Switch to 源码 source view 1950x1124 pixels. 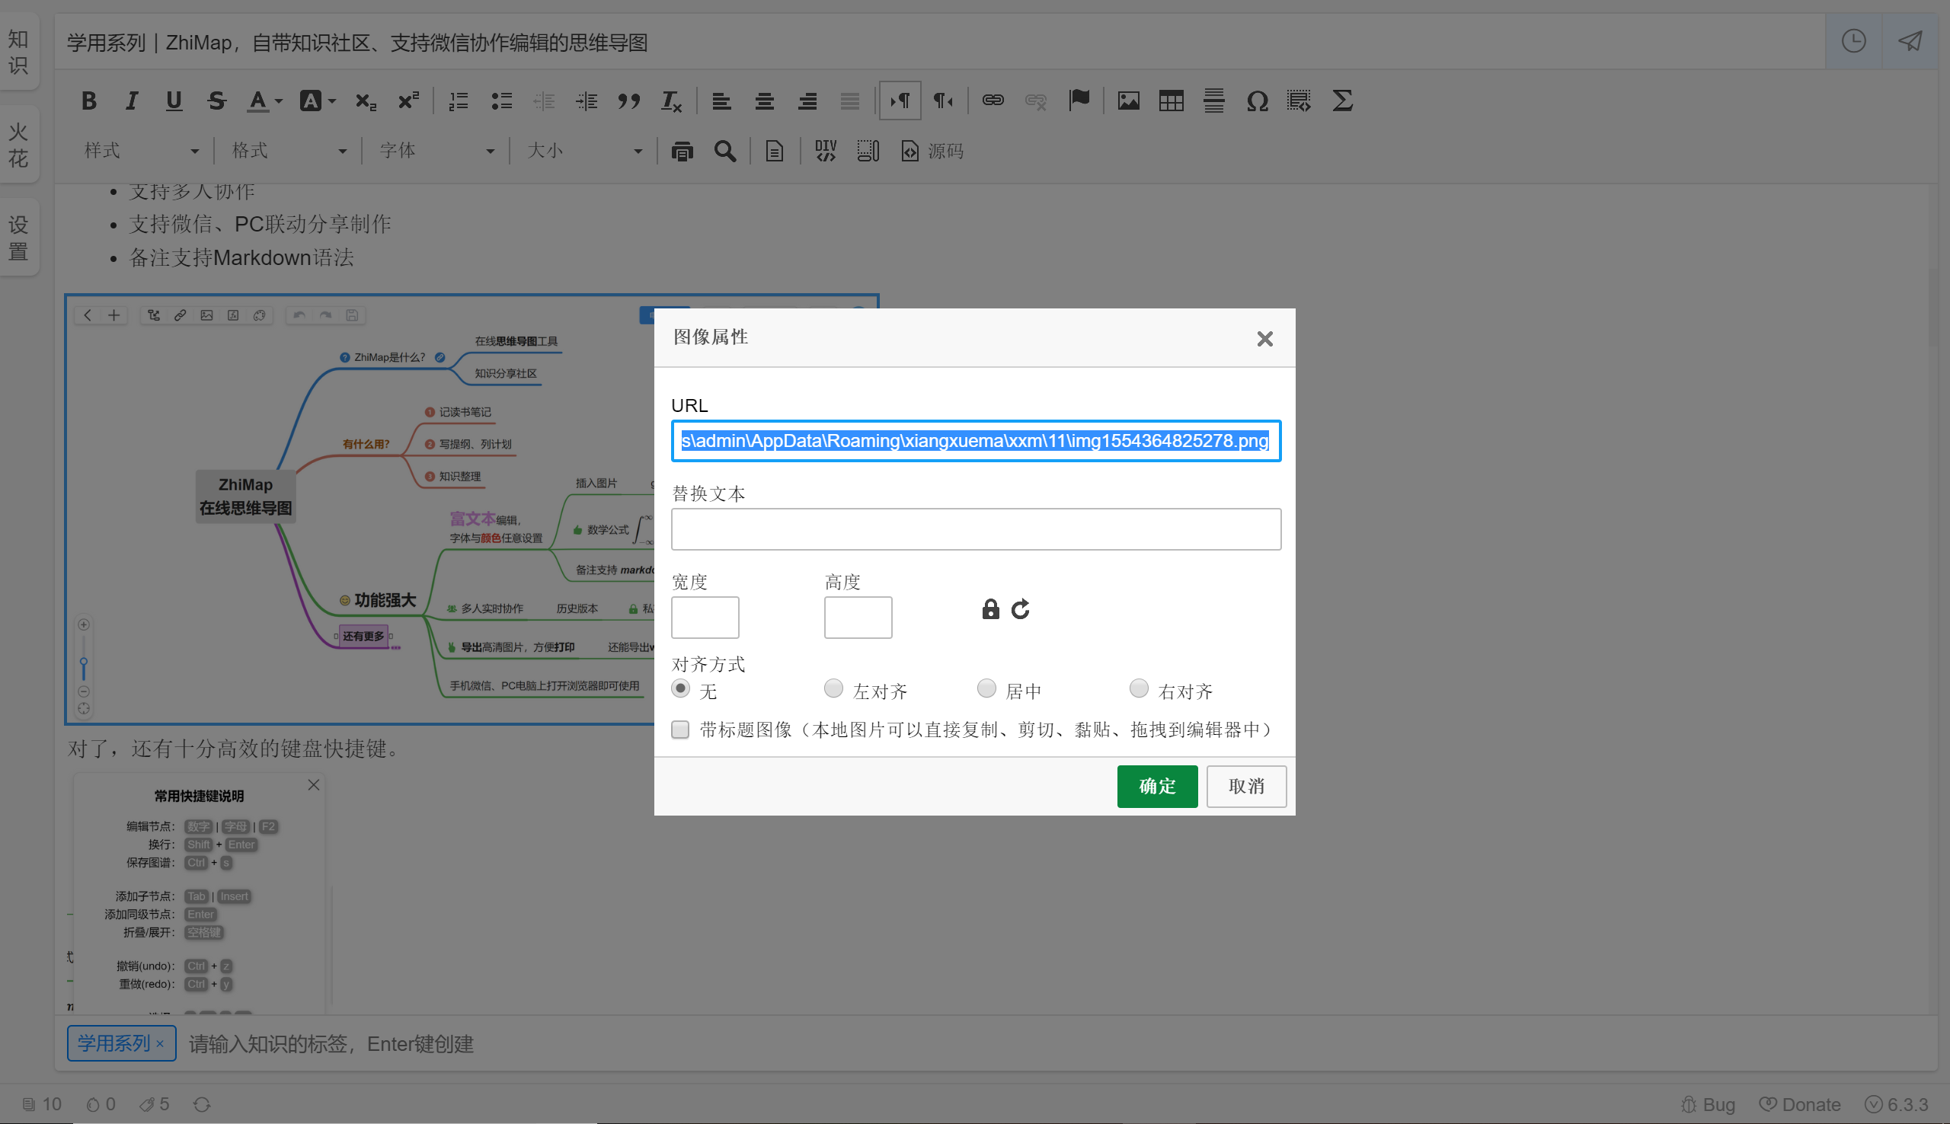coord(932,152)
